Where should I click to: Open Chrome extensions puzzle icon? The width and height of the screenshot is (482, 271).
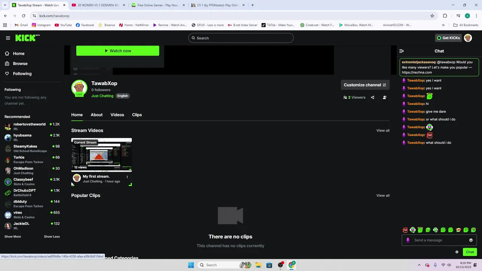point(445,16)
